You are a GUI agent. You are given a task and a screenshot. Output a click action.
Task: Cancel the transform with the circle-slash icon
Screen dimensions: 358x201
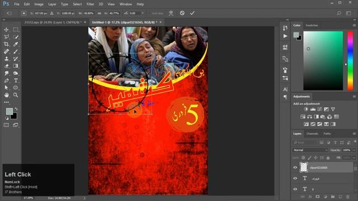coord(182,13)
